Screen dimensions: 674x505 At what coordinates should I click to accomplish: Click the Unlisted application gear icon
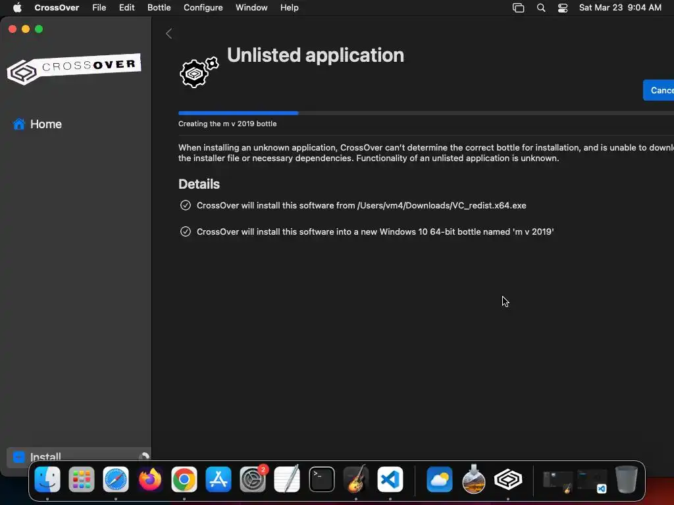(x=199, y=72)
